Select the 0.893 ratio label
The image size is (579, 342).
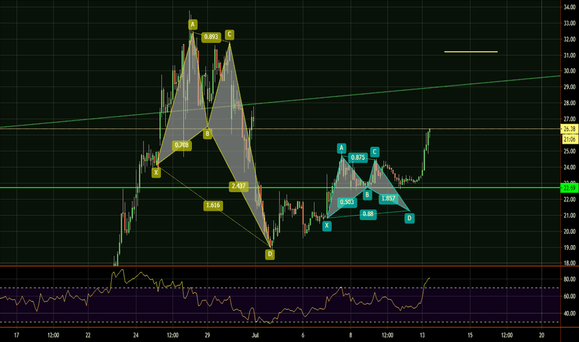211,37
